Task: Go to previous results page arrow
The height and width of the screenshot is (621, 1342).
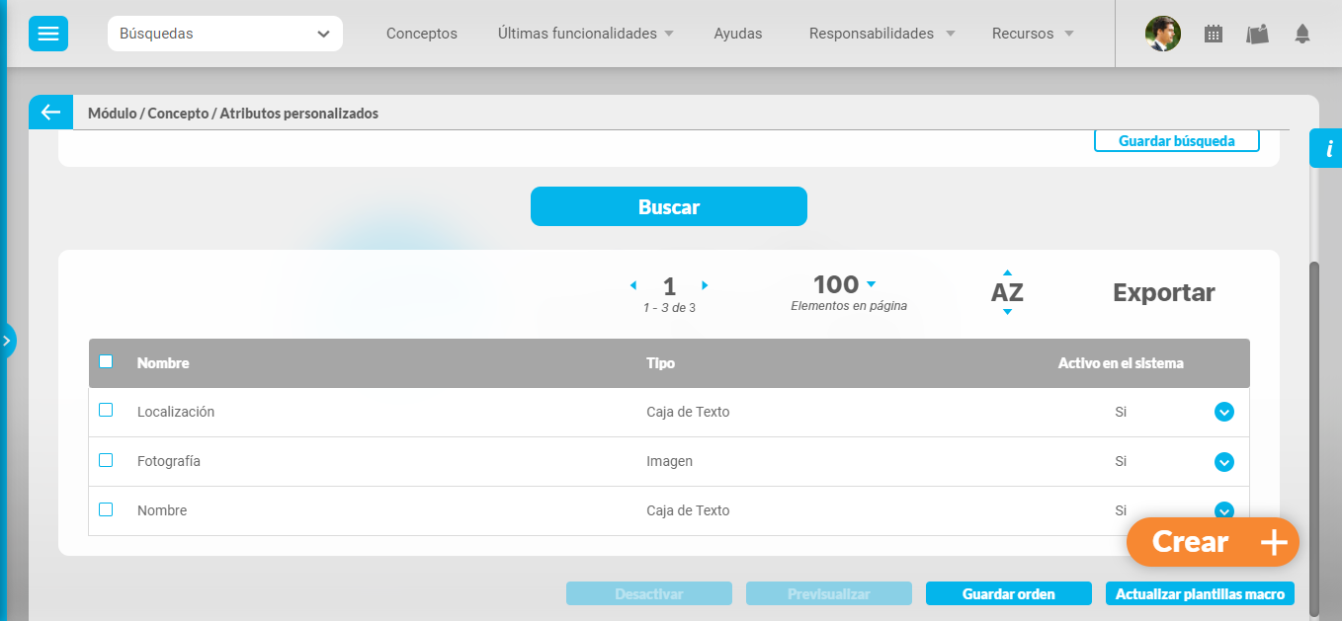Action: [632, 285]
